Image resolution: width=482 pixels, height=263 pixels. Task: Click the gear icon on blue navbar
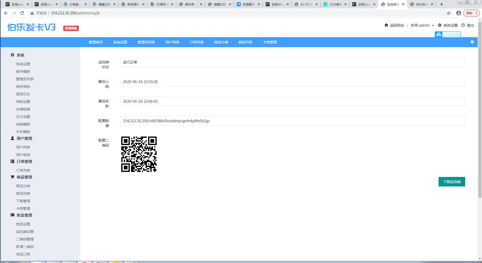(472, 42)
